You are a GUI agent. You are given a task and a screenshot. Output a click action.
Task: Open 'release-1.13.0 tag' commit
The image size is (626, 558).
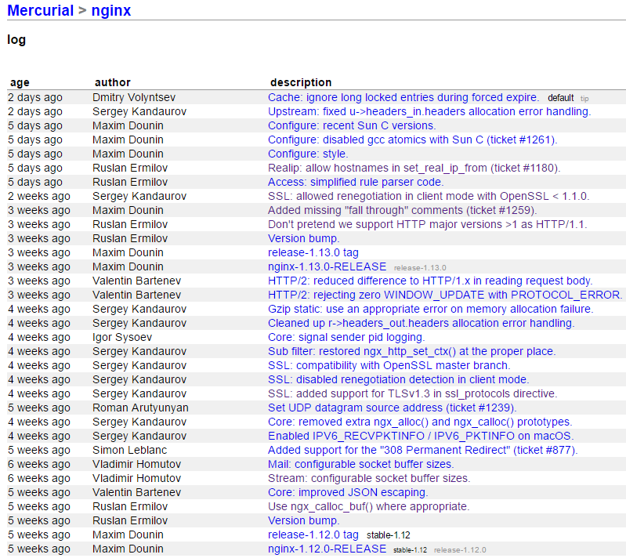pyautogui.click(x=313, y=252)
